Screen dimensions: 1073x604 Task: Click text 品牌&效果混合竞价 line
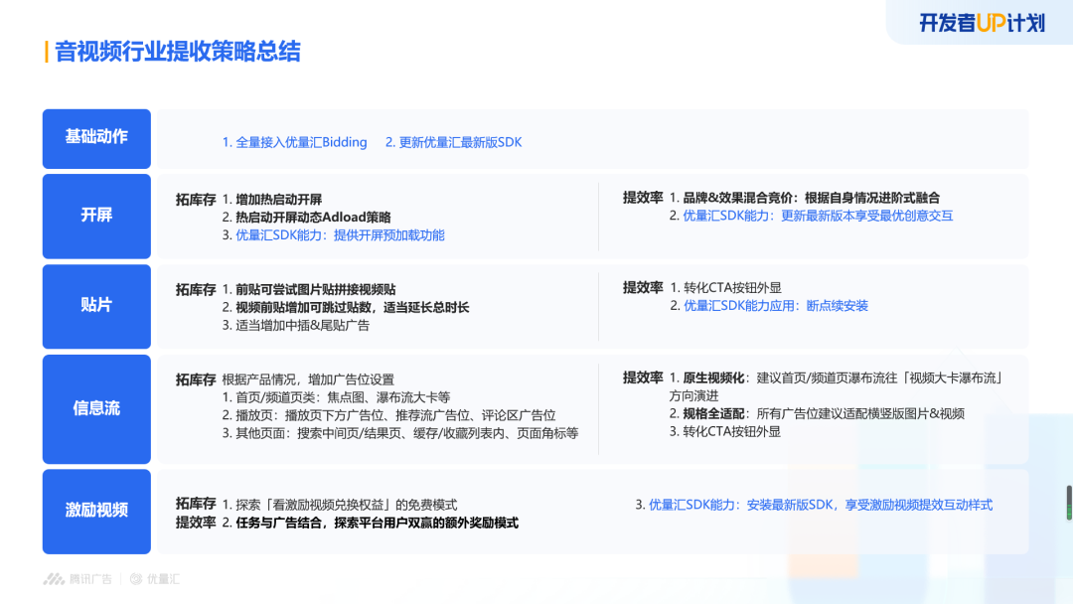[811, 198]
